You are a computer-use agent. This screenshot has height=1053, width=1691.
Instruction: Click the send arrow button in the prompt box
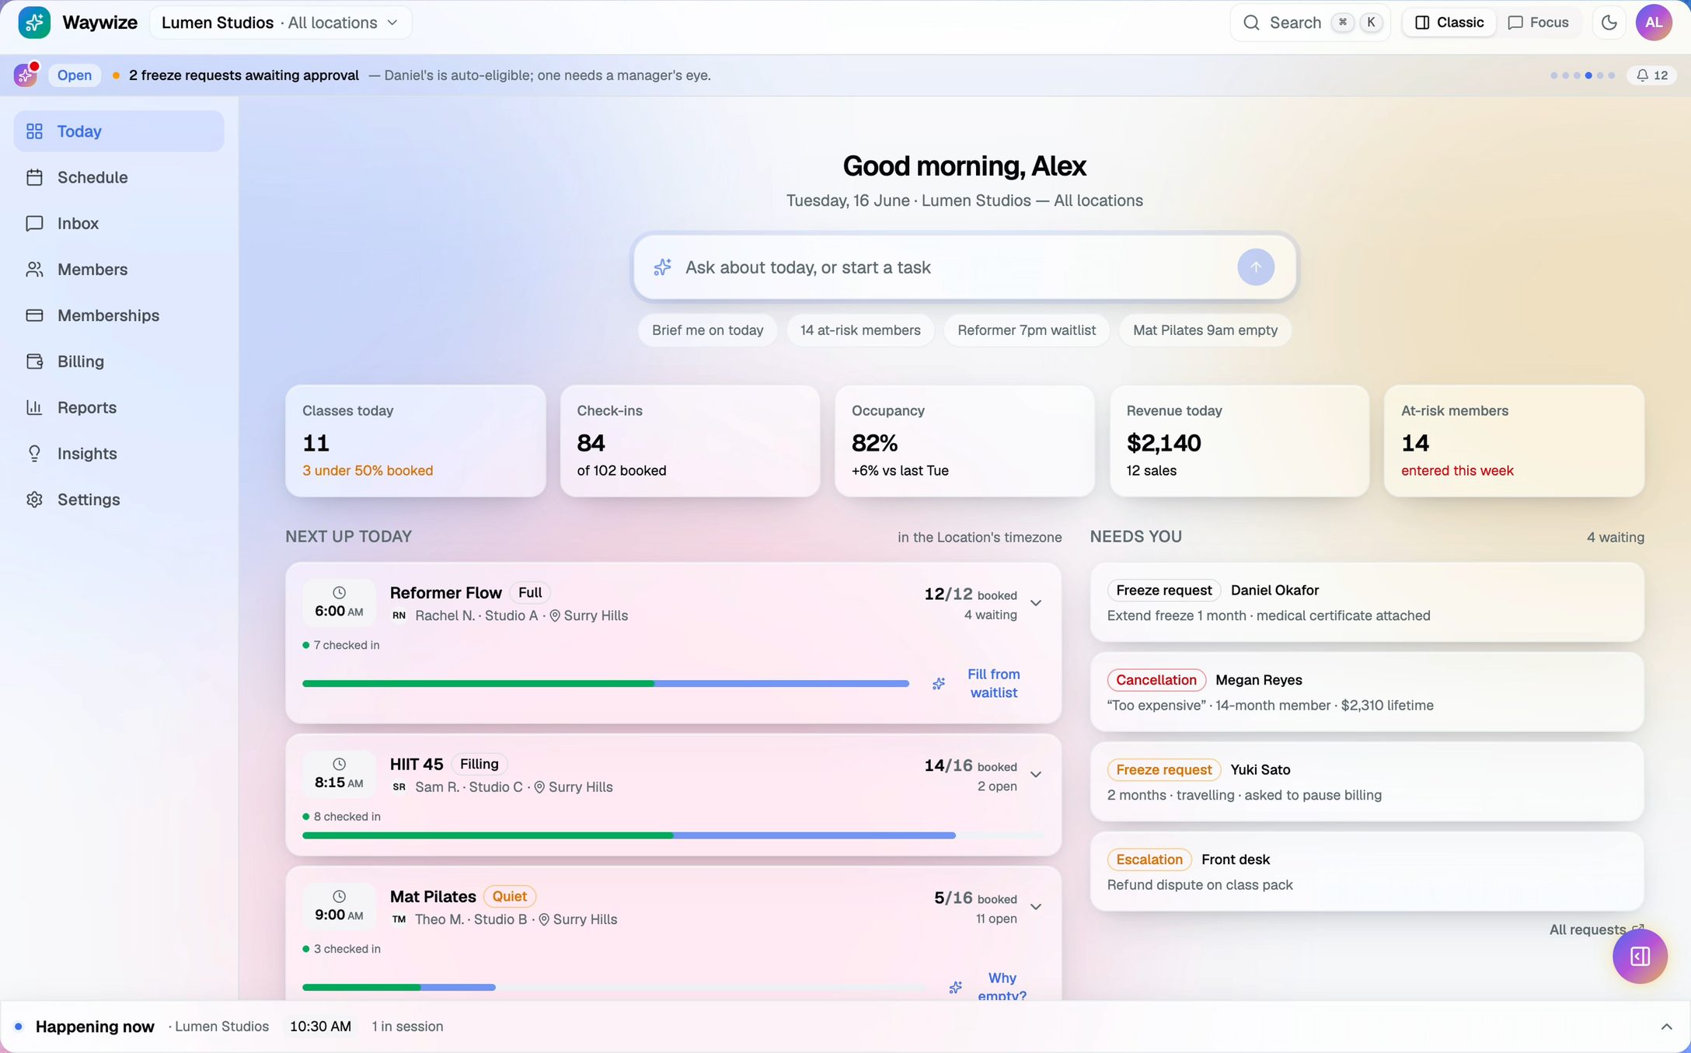point(1256,267)
